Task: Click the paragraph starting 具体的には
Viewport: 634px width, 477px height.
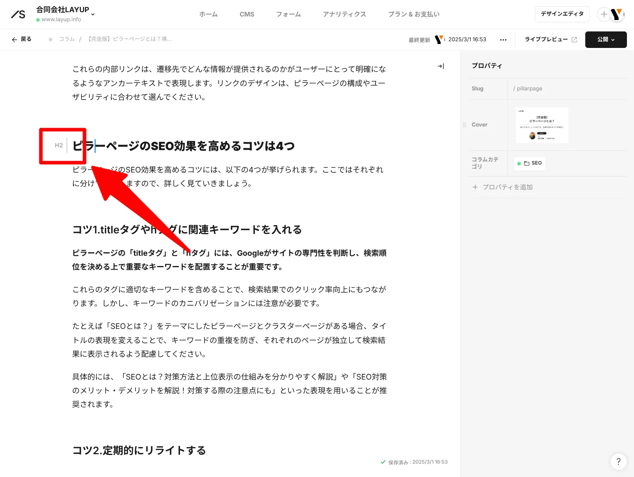Action: click(229, 391)
